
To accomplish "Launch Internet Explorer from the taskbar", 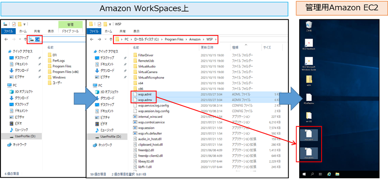I will coord(329,174).
